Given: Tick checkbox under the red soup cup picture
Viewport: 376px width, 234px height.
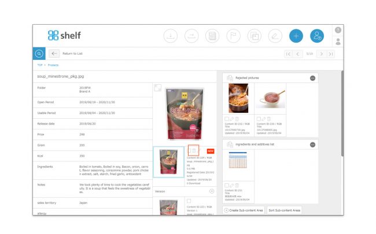Looking at the screenshot, I should [259, 119].
